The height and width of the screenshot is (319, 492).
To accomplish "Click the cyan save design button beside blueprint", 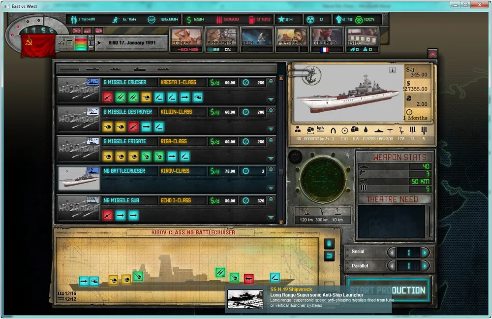I will 329,243.
